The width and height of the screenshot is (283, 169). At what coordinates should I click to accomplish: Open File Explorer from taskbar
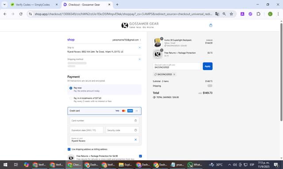pyautogui.click(x=126, y=165)
